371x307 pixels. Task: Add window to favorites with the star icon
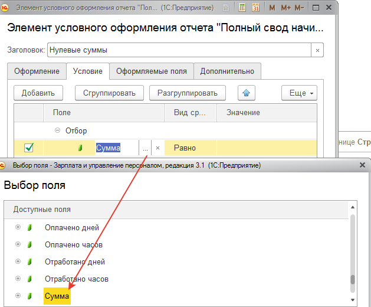click(x=226, y=8)
